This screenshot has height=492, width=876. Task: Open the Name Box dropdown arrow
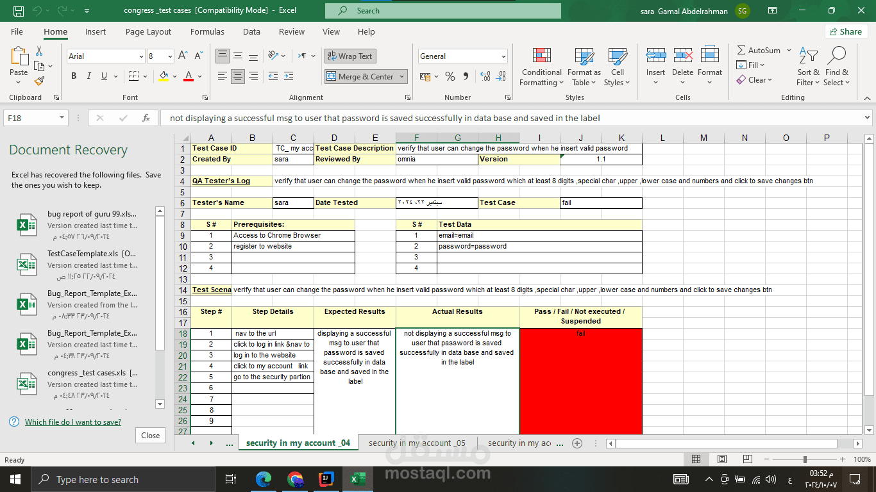point(62,118)
